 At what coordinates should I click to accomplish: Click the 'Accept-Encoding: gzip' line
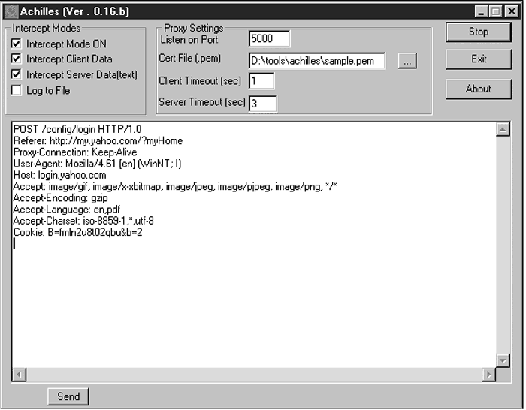coord(60,197)
